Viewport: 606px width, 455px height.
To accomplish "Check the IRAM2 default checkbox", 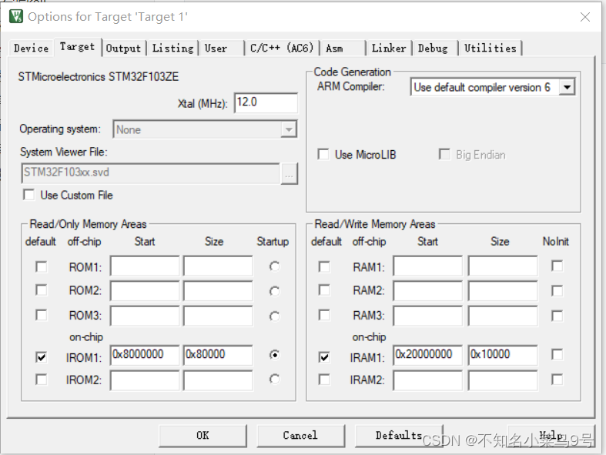I will [x=324, y=380].
